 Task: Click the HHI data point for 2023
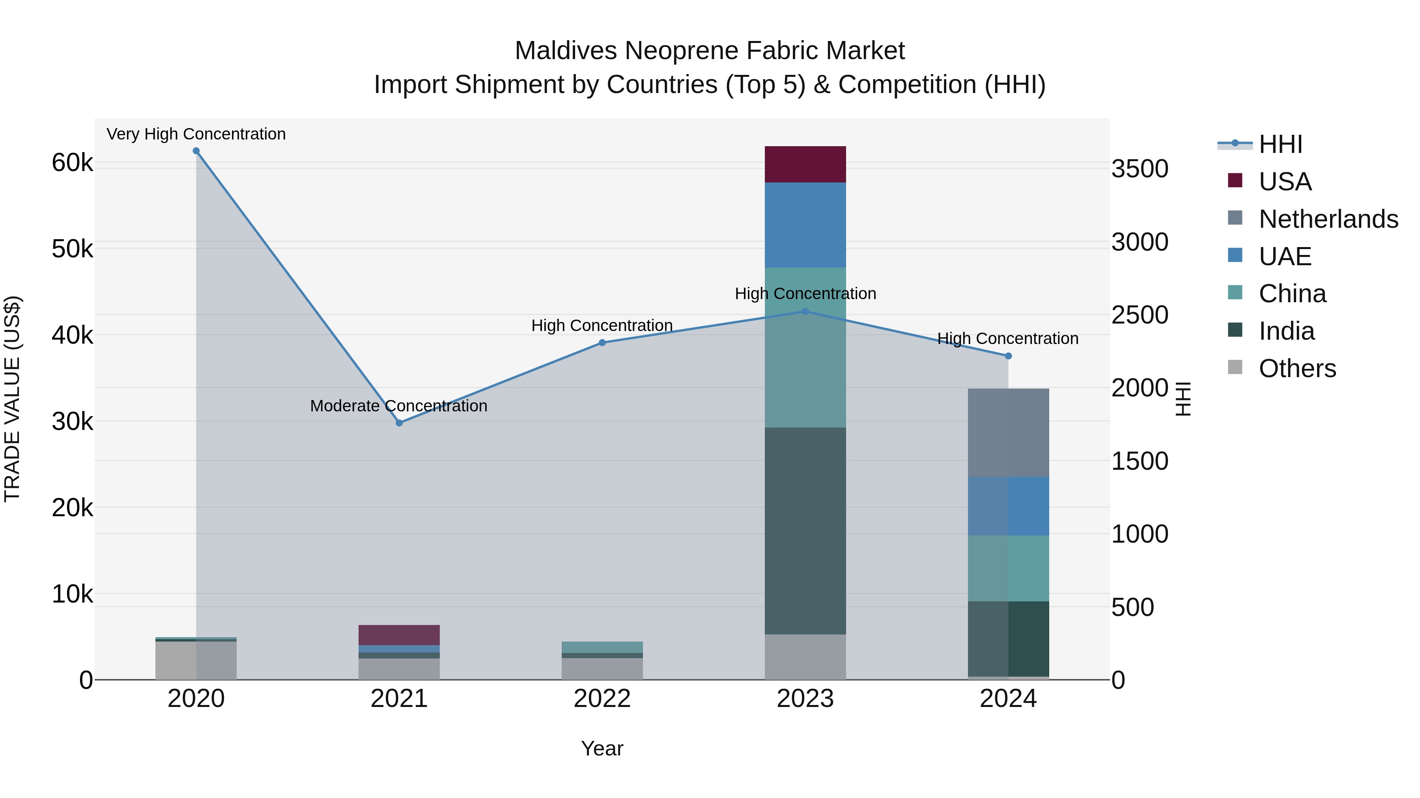[x=805, y=311]
